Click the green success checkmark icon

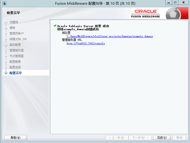click(55, 25)
